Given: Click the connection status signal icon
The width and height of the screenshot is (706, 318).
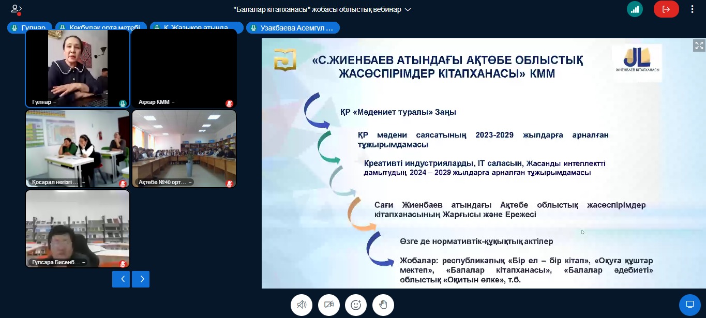Looking at the screenshot, I should pyautogui.click(x=635, y=9).
